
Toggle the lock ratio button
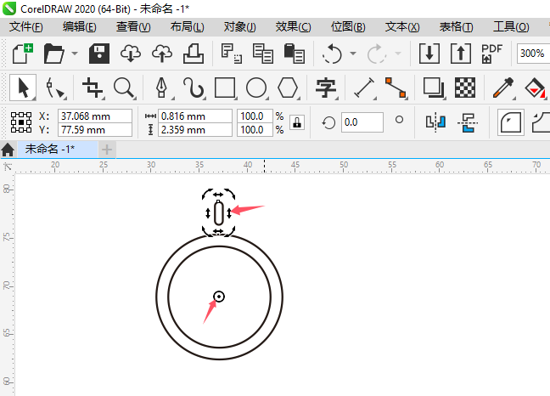tap(297, 123)
